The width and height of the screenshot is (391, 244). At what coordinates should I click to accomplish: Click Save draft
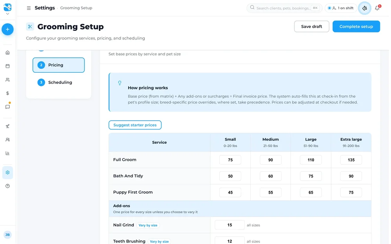312,27
